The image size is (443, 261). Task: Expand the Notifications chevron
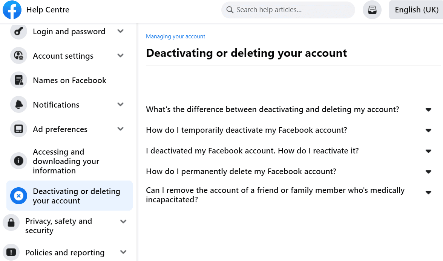[121, 104]
